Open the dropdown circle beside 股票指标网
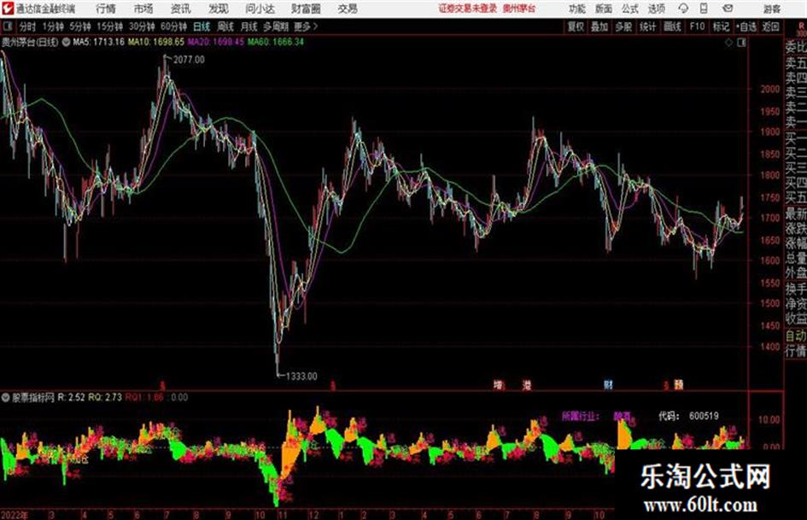 [x=6, y=397]
